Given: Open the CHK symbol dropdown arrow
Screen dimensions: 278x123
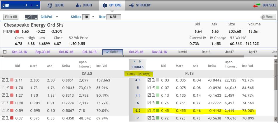Looking at the screenshot, I should click(x=37, y=5).
